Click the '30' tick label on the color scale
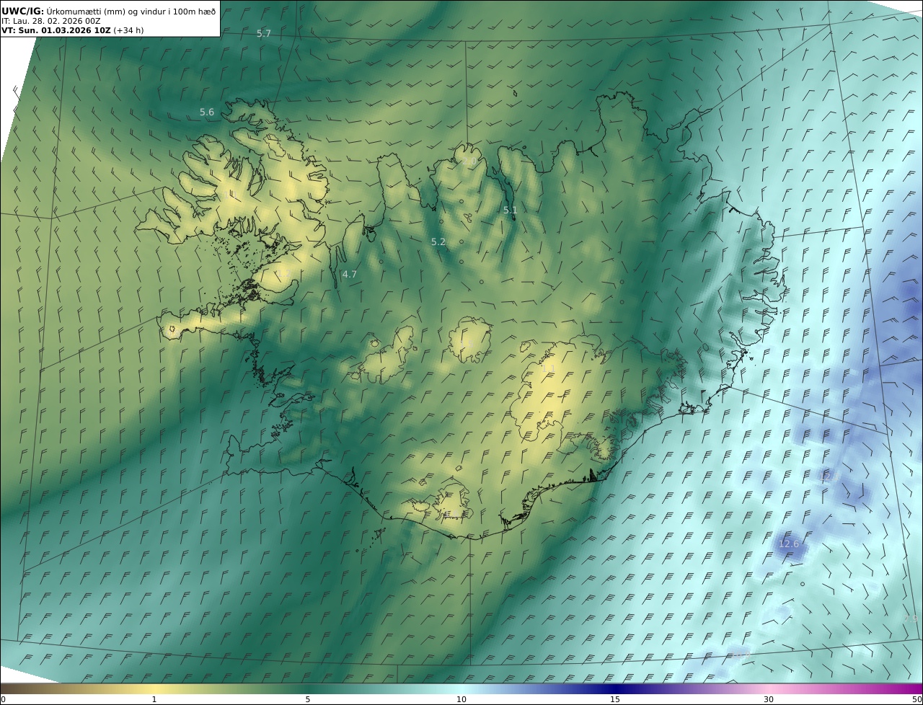This screenshot has height=705, width=923. coord(769,700)
